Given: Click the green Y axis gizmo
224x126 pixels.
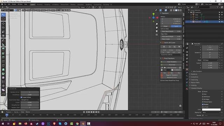Looking at the screenshot, I should tap(153, 14).
